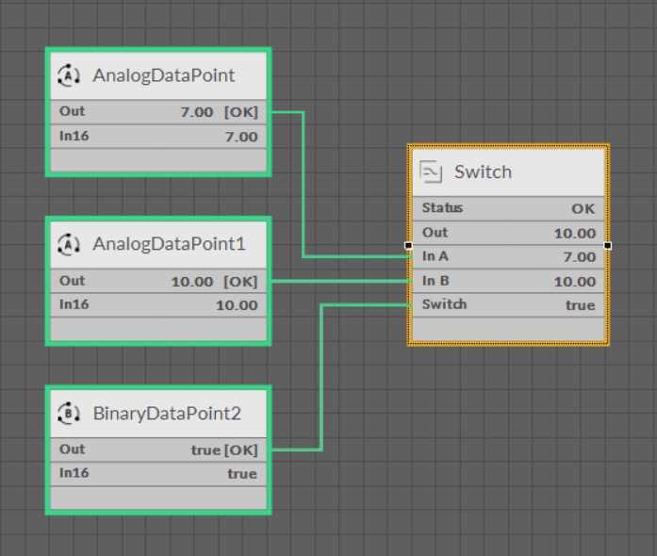
Task: Click the Switch block icon
Action: click(x=431, y=172)
